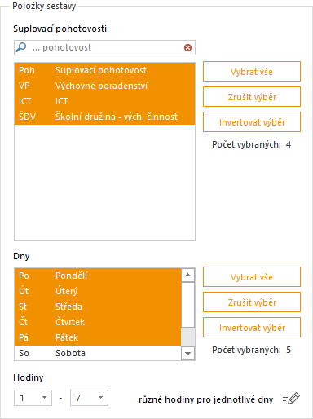This screenshot has width=313, height=419.
Task: Clear the search filter with red X
Action: point(187,48)
